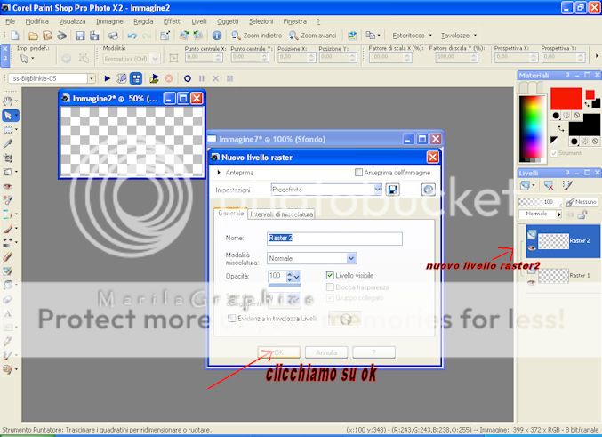Open the Effetti menu
This screenshot has height=437, width=602.
(173, 21)
